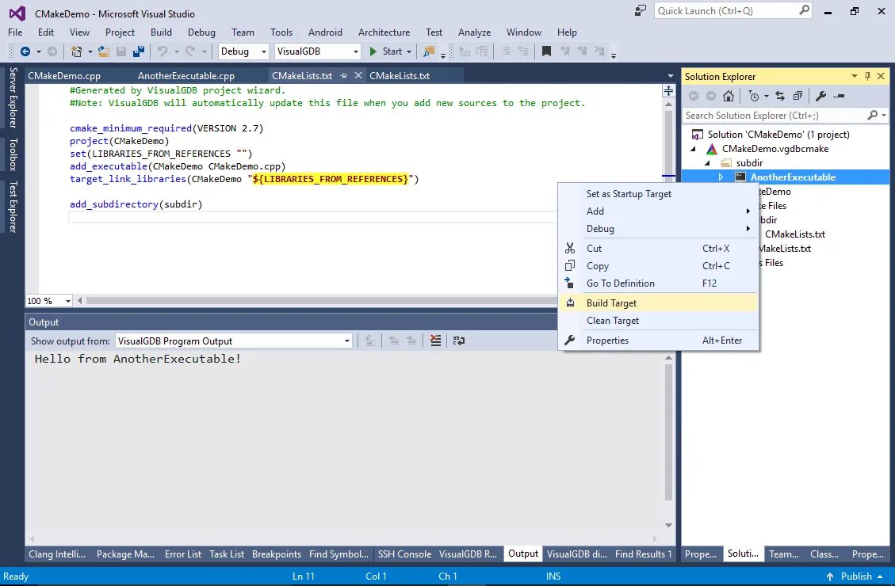Open Solution Explorer window position dropdown
Viewport: 895px width, 586px height.
click(x=855, y=76)
